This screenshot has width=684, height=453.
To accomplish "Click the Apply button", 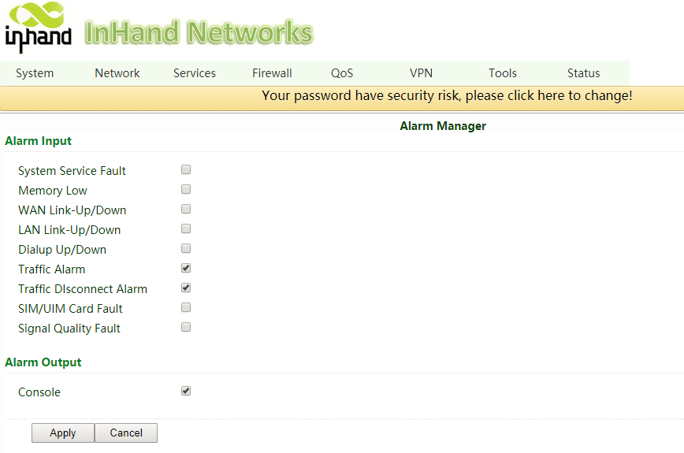I will 63,433.
